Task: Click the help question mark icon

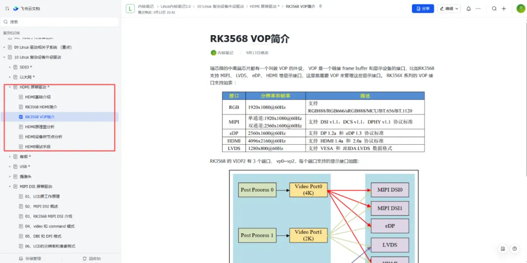Action: pos(514,248)
